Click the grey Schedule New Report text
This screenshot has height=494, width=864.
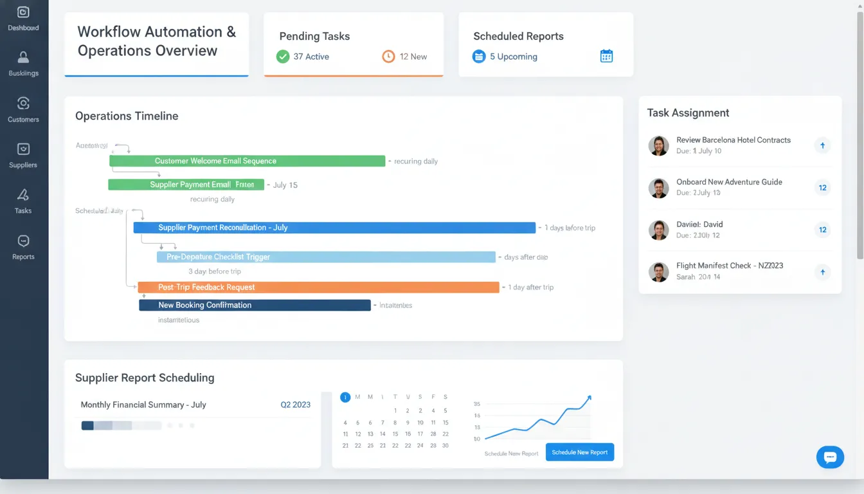tap(511, 453)
